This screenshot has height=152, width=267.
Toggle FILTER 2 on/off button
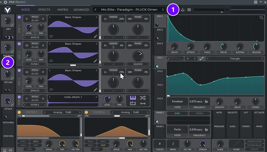(x=86, y=112)
